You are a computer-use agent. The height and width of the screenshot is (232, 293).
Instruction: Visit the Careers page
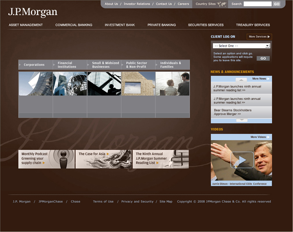tap(183, 4)
